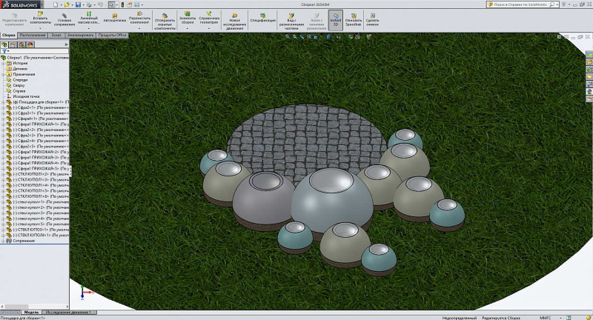The height and width of the screenshot is (320, 593).
Task: Expand the Примечания tree node
Action: pos(3,74)
